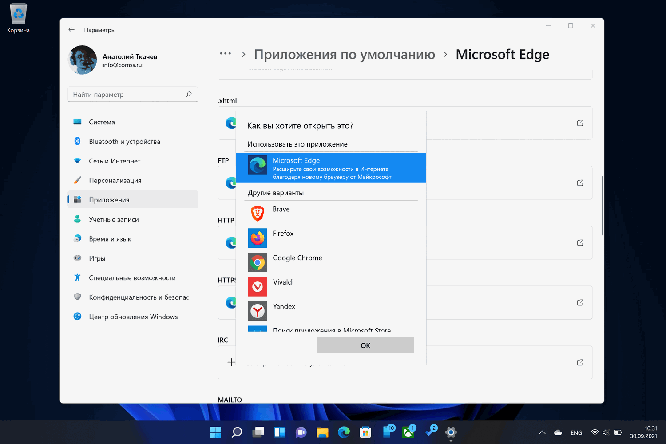The width and height of the screenshot is (666, 444).
Task: Open Task View on the taskbar
Action: pyautogui.click(x=258, y=432)
